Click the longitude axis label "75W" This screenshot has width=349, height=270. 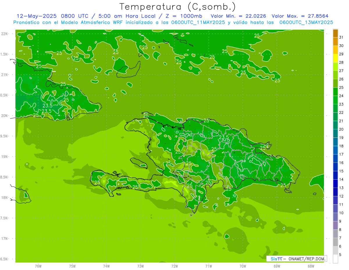coord(72,266)
